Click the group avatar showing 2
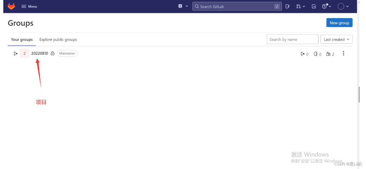 [25, 53]
